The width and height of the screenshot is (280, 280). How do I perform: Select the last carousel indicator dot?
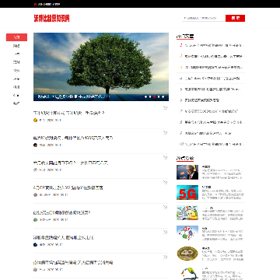coord(163,96)
